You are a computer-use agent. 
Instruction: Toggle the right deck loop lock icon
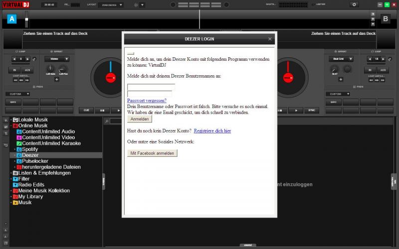point(390,59)
